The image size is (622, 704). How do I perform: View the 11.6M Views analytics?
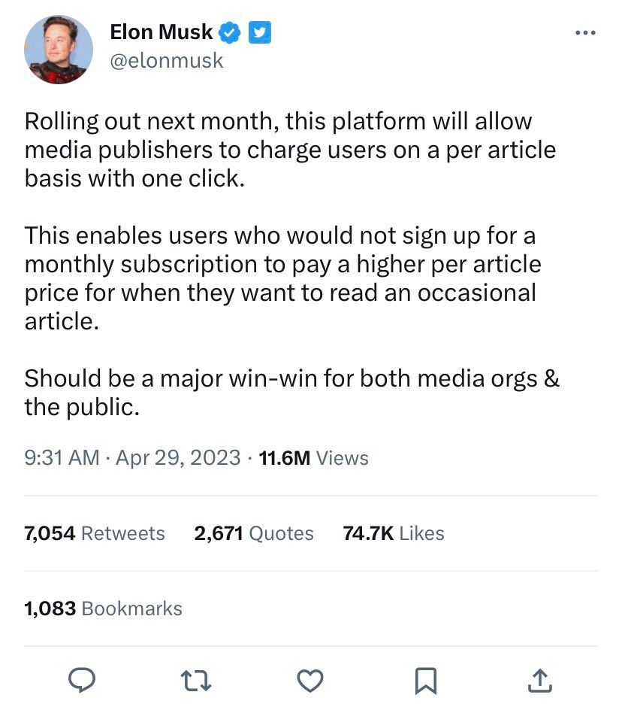(313, 457)
